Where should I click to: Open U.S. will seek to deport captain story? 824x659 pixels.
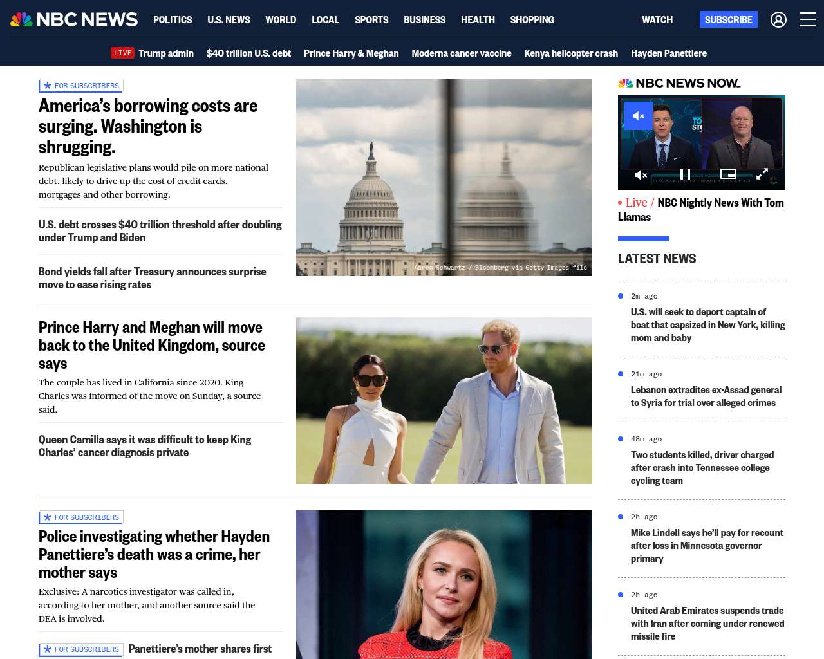point(708,325)
